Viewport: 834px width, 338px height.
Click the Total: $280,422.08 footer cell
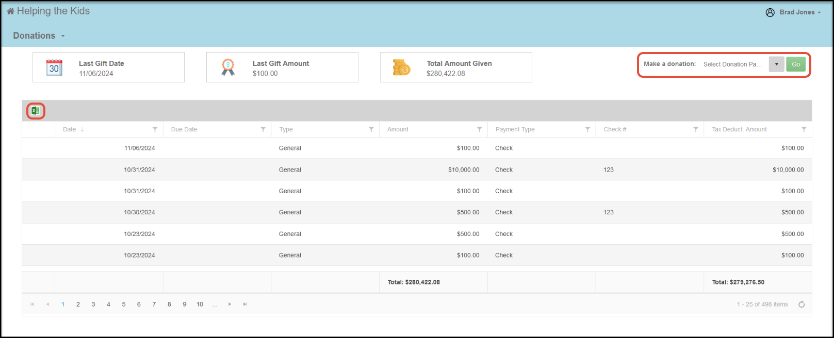click(x=434, y=282)
